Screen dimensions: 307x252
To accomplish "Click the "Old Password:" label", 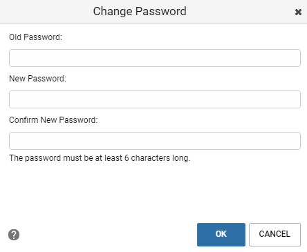I will click(35, 37).
